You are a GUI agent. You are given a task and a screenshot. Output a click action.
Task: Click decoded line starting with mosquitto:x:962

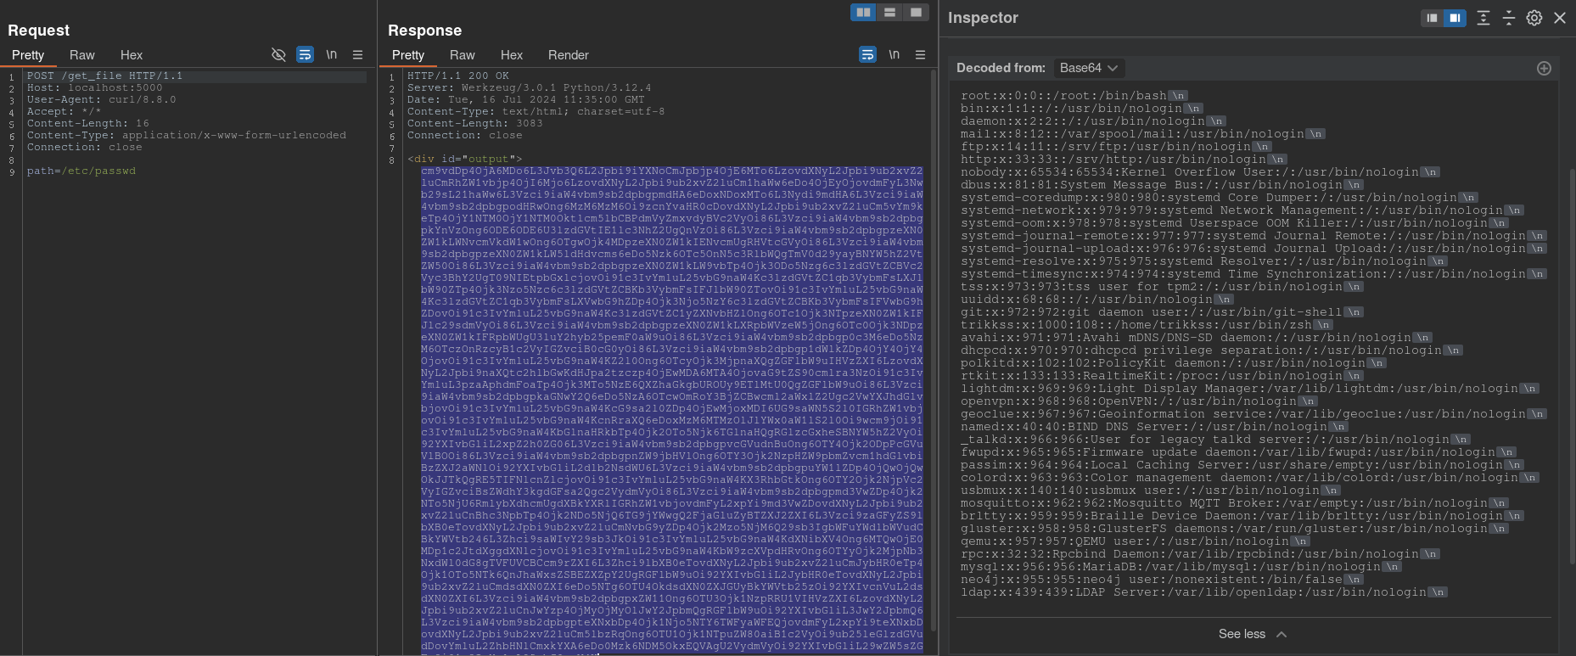click(x=1234, y=503)
